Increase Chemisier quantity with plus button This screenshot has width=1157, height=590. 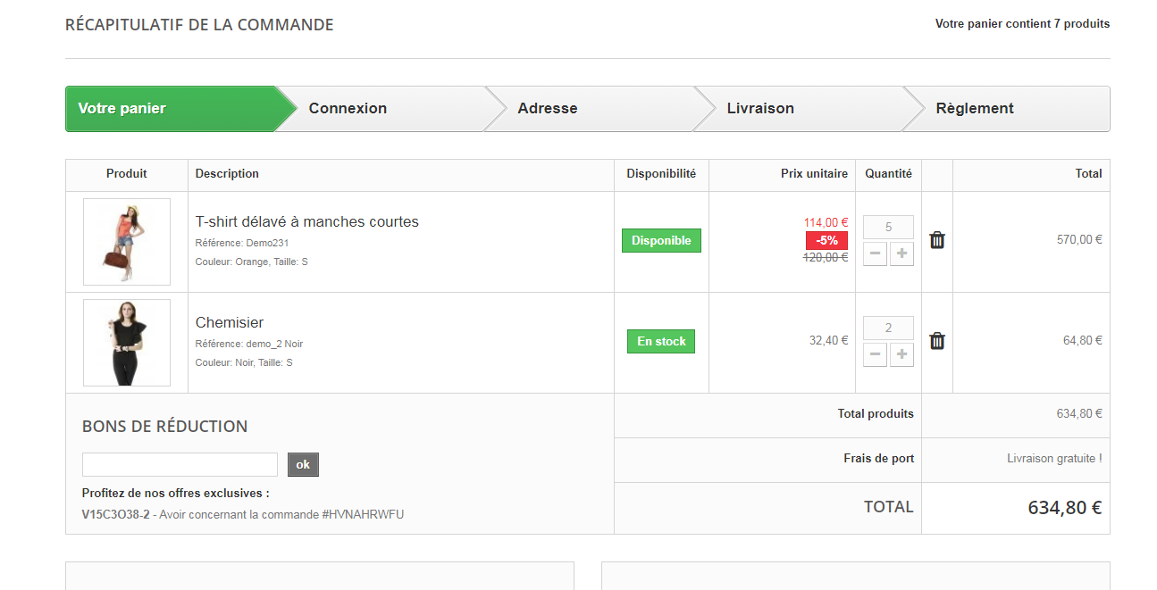pos(902,355)
